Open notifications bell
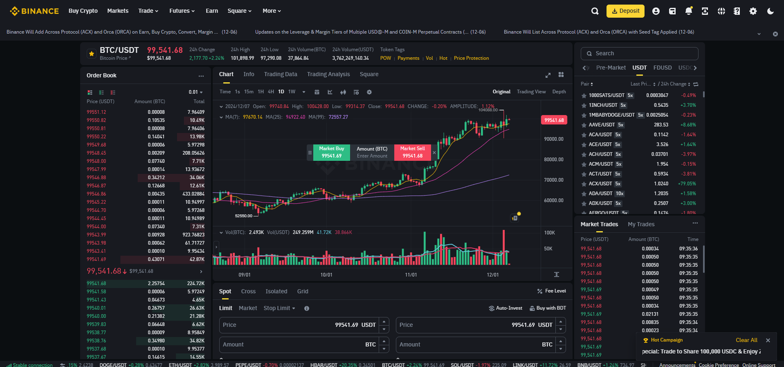Viewport: 784px width, 367px height. coord(688,11)
